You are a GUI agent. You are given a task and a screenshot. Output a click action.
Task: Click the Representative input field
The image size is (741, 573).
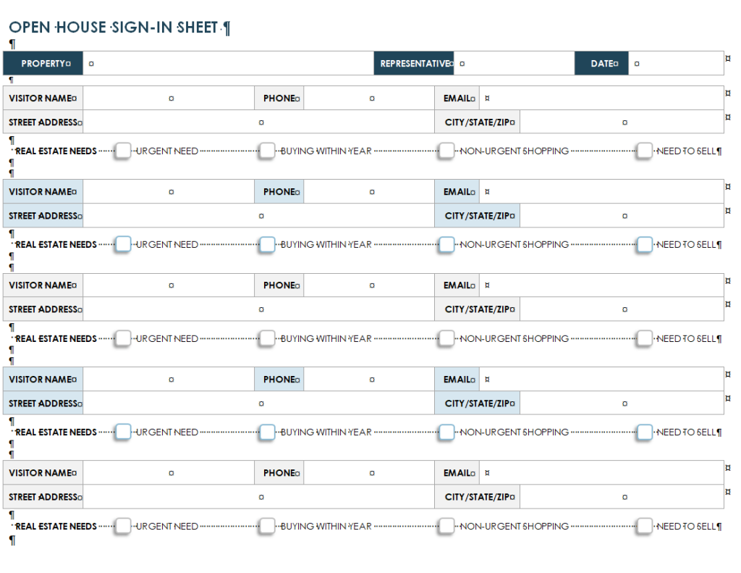click(514, 64)
